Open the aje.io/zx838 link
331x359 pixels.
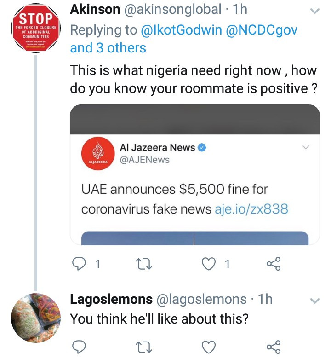click(x=251, y=209)
